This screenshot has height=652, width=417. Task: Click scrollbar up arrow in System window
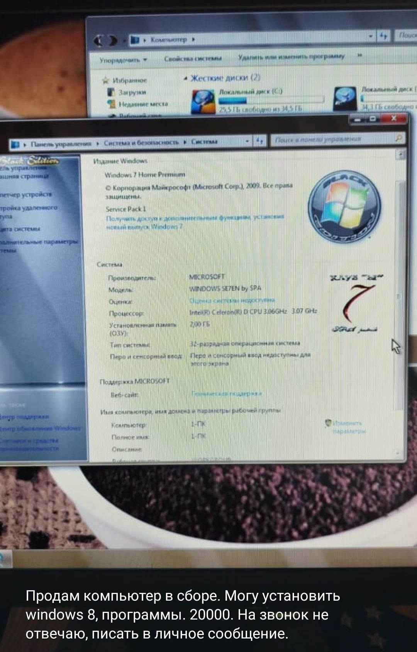click(401, 155)
